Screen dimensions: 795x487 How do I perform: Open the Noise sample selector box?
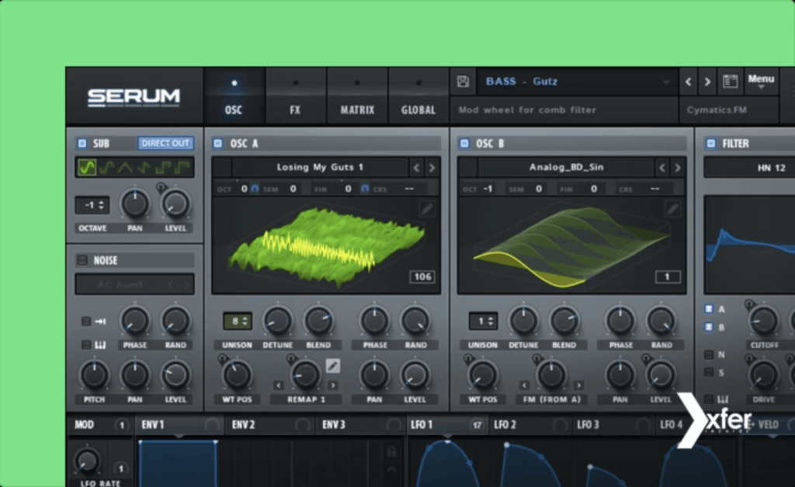(x=134, y=284)
